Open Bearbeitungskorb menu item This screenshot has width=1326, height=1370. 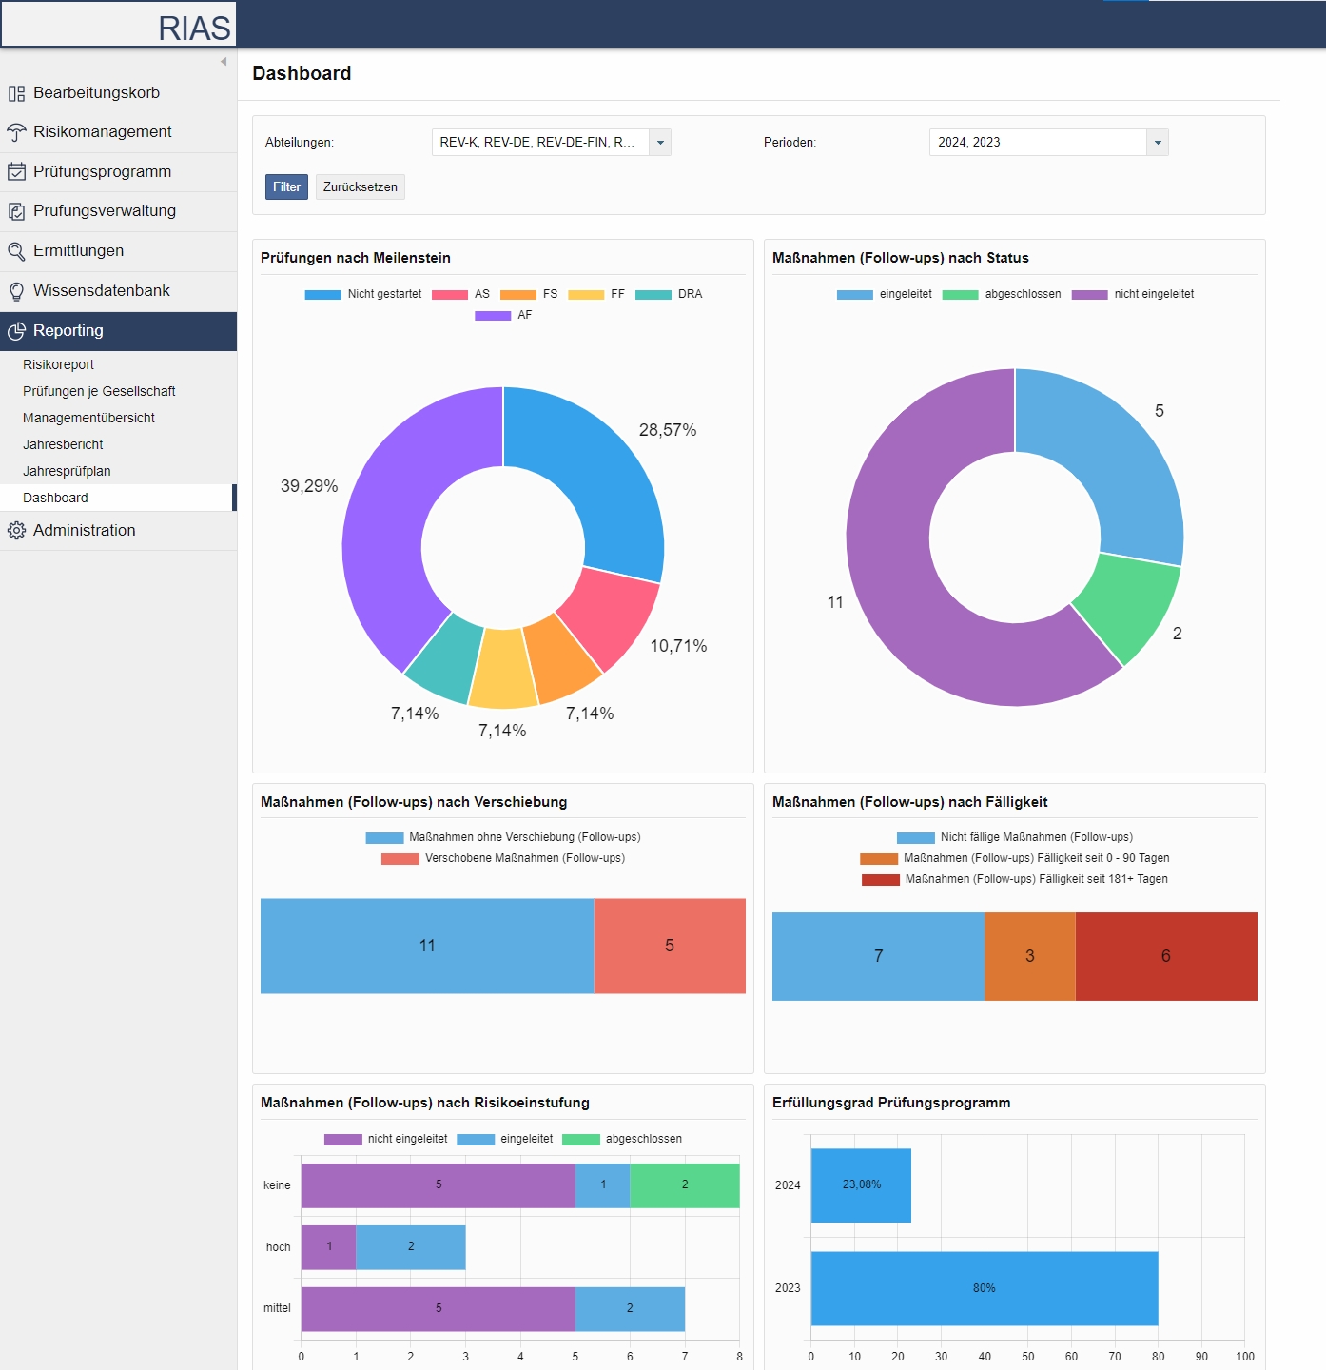(x=118, y=93)
